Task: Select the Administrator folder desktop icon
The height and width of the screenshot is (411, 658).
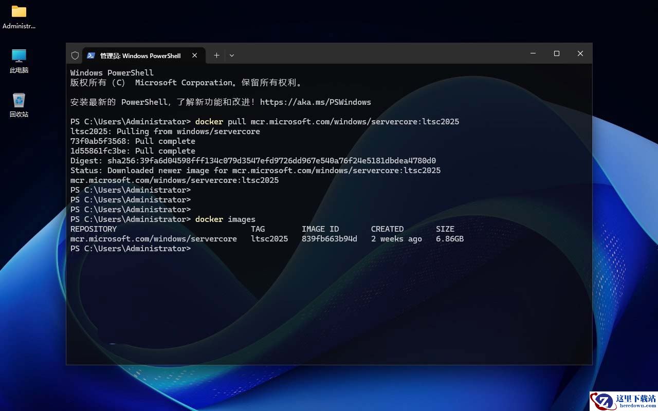Action: click(19, 17)
